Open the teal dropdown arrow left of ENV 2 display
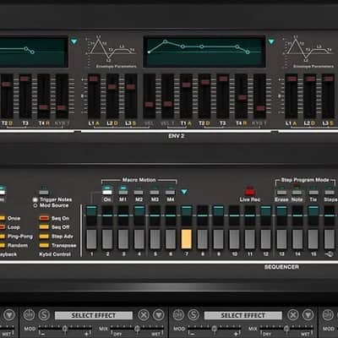 point(74,42)
